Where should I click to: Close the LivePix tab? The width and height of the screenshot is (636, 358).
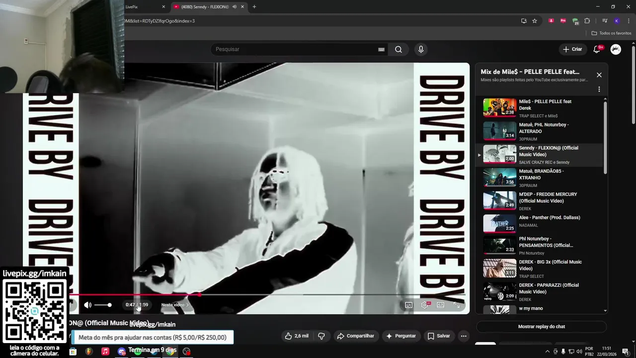[x=163, y=7]
